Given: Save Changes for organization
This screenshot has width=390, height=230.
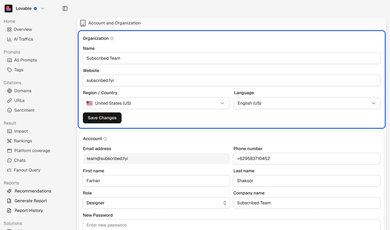Looking at the screenshot, I should coord(102,118).
